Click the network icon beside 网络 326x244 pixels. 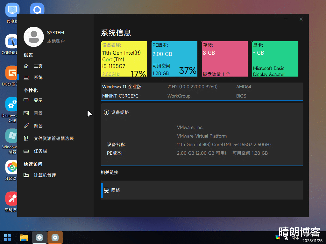(106, 190)
